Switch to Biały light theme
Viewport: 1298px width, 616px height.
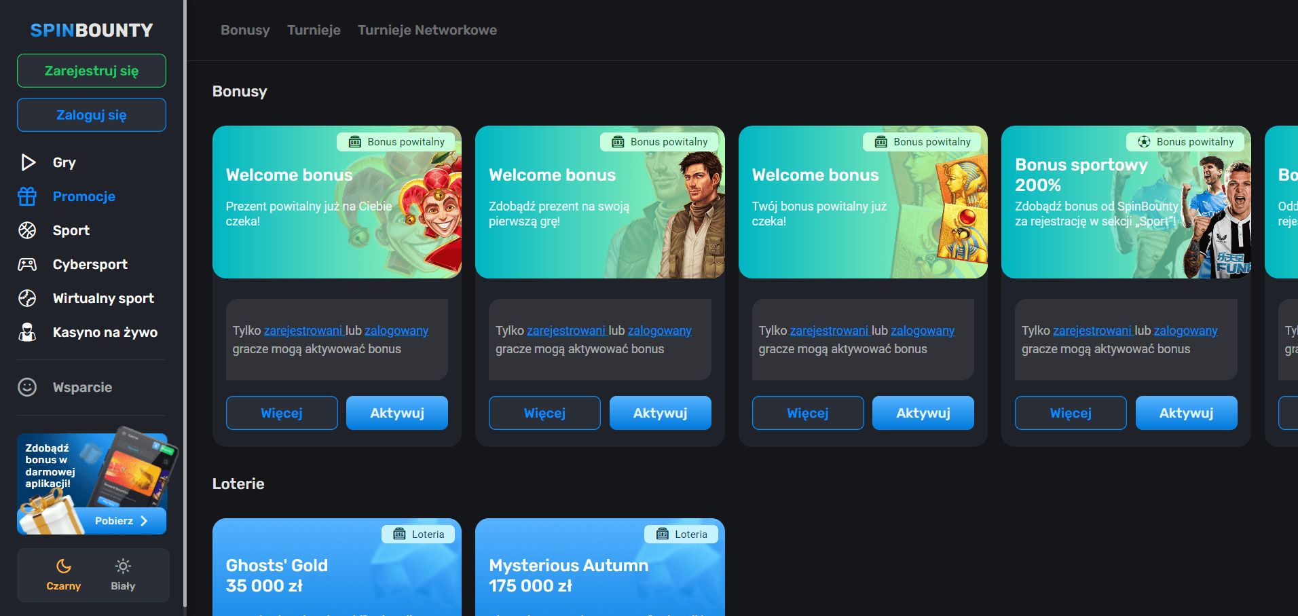point(123,575)
